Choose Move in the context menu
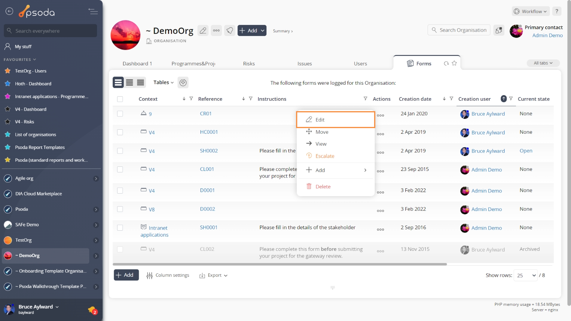Viewport: 571px width, 321px height. (x=336, y=132)
